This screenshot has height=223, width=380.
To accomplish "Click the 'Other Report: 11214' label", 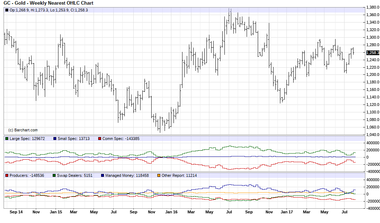I will [179, 175].
